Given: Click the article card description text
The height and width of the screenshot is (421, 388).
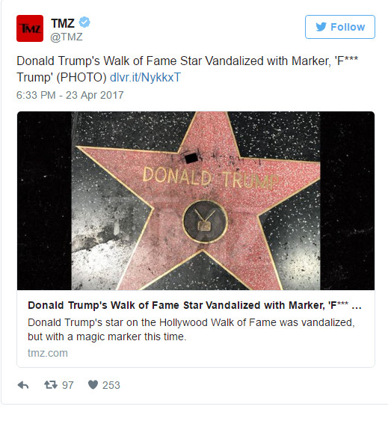Looking at the screenshot, I should pos(191,330).
